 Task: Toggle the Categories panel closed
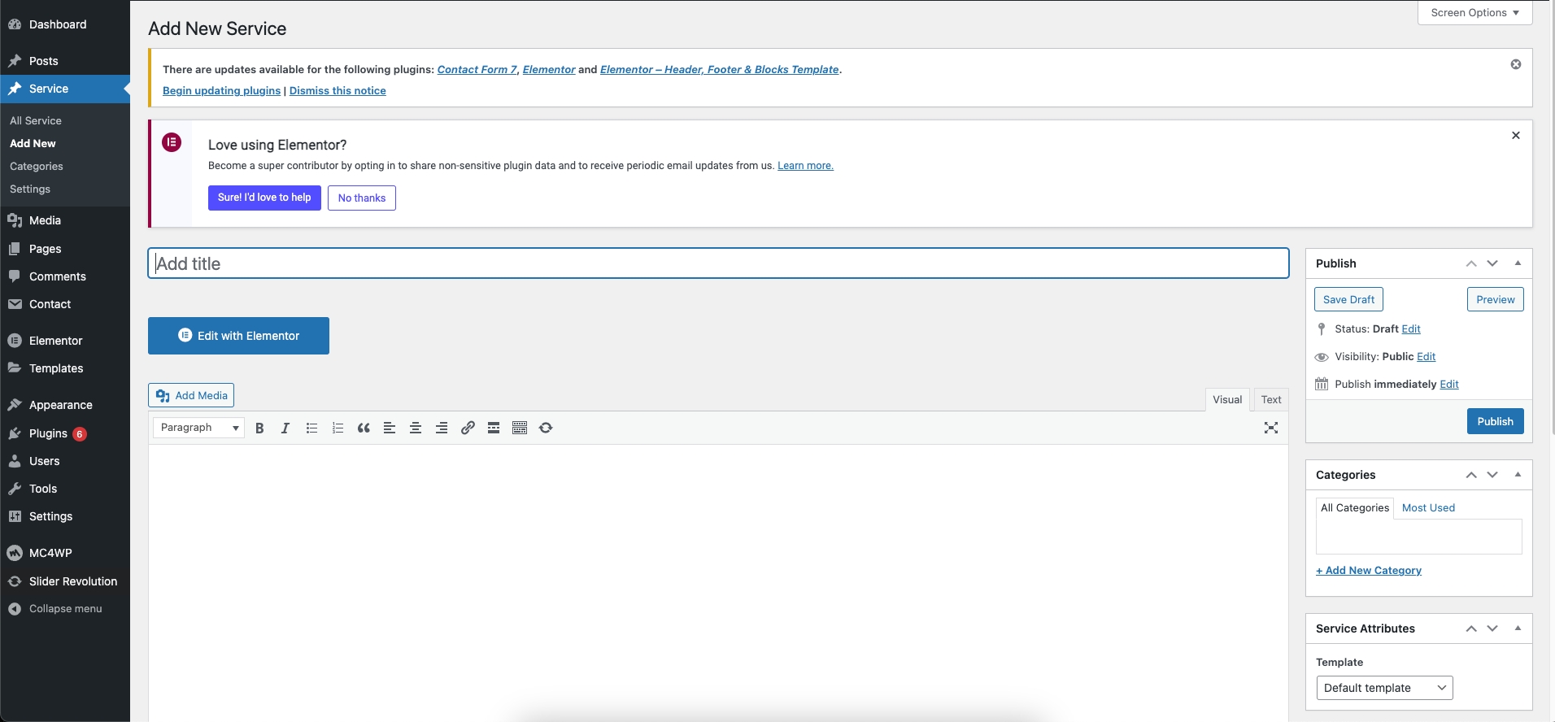coord(1518,475)
